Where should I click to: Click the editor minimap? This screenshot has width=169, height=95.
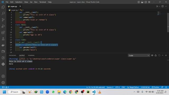click(159, 13)
